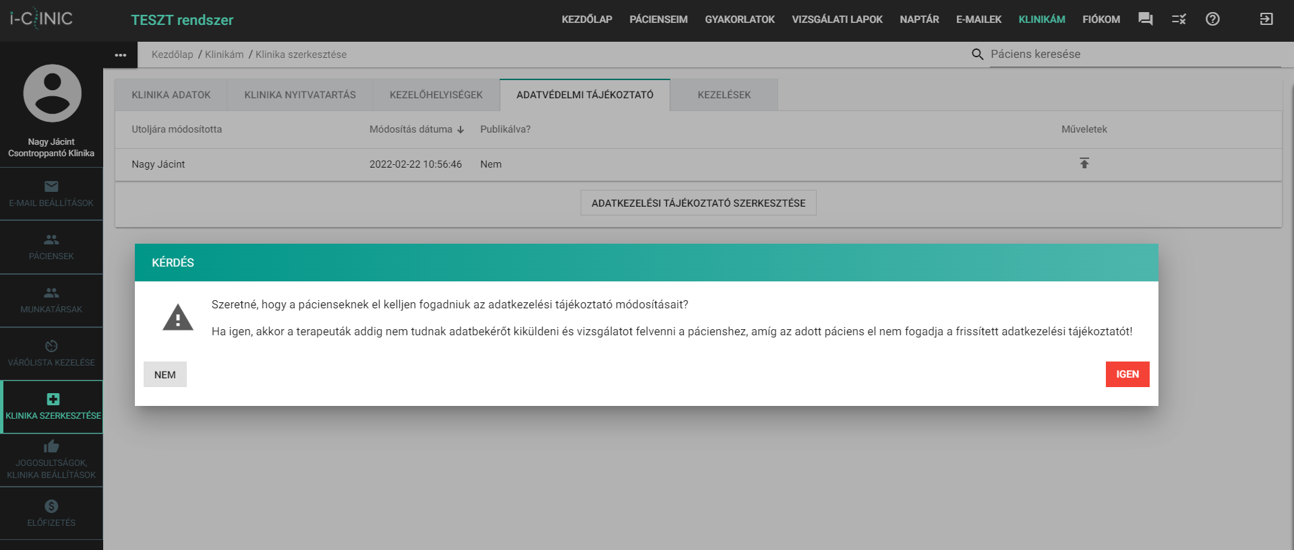Screen dimensions: 1294x550
Task: Open the chat messages icon in top bar
Action: pos(1145,20)
